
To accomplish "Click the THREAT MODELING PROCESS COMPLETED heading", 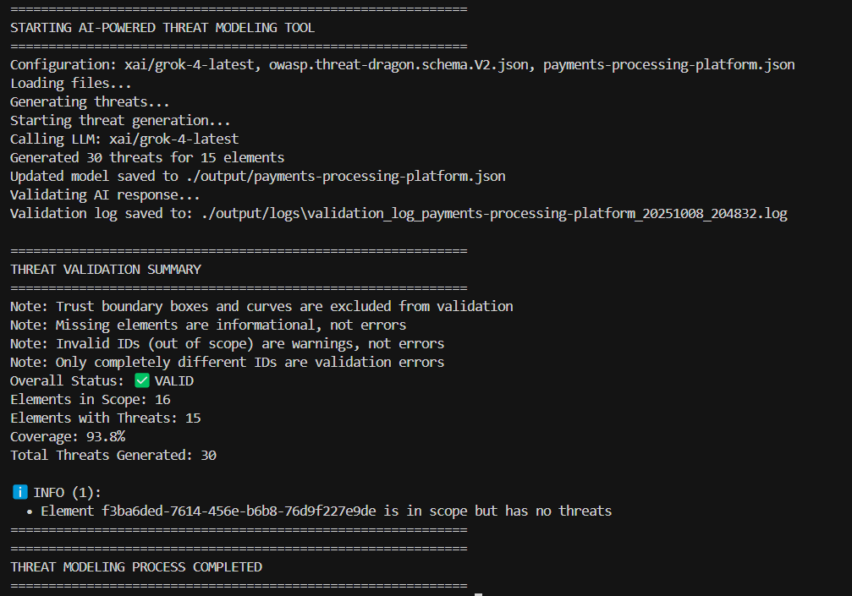I will point(136,566).
